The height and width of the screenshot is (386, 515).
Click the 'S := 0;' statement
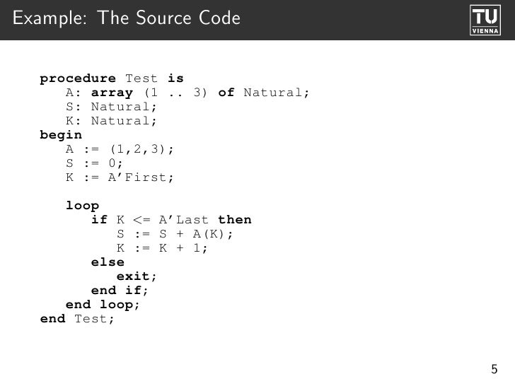(x=95, y=163)
